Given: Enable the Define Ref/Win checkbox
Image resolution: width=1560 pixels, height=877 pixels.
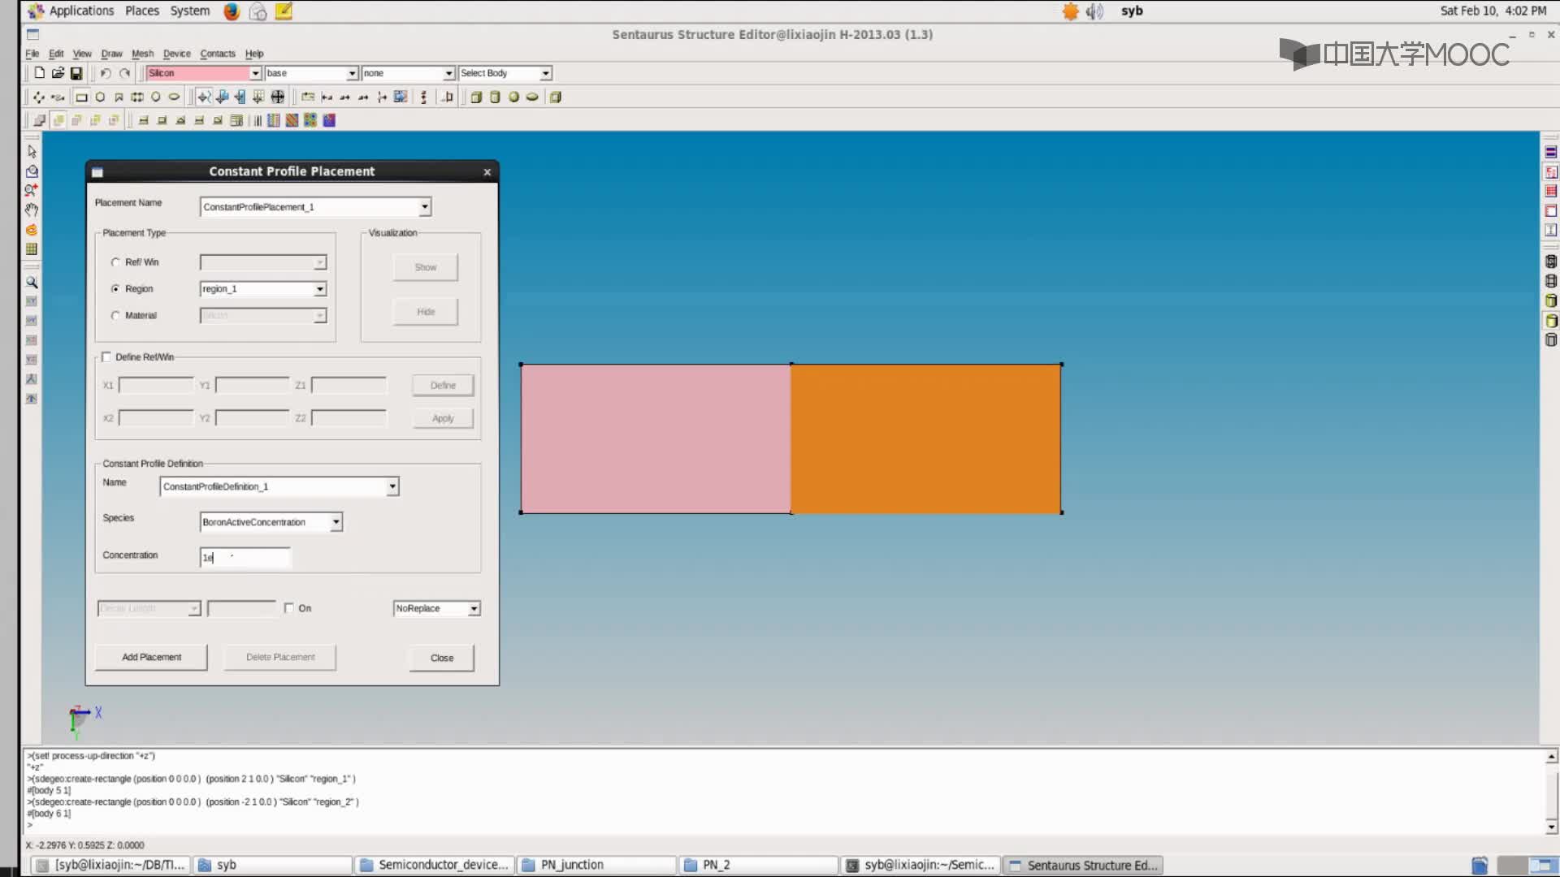Looking at the screenshot, I should 106,357.
